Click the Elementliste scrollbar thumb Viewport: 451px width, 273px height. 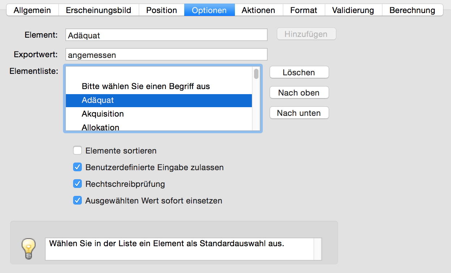(256, 74)
